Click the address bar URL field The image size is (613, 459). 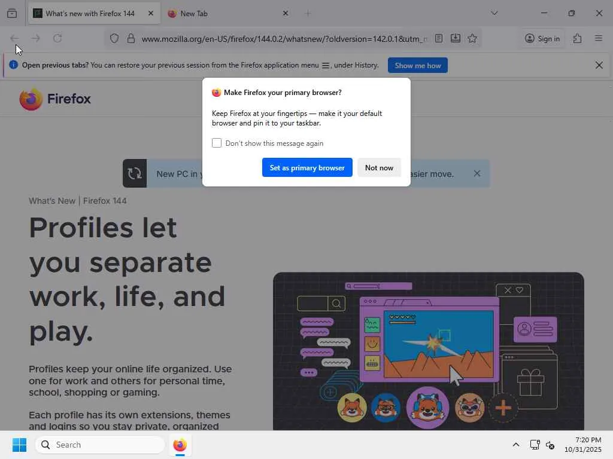284,39
